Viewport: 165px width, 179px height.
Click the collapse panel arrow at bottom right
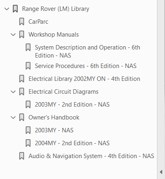click(x=161, y=172)
